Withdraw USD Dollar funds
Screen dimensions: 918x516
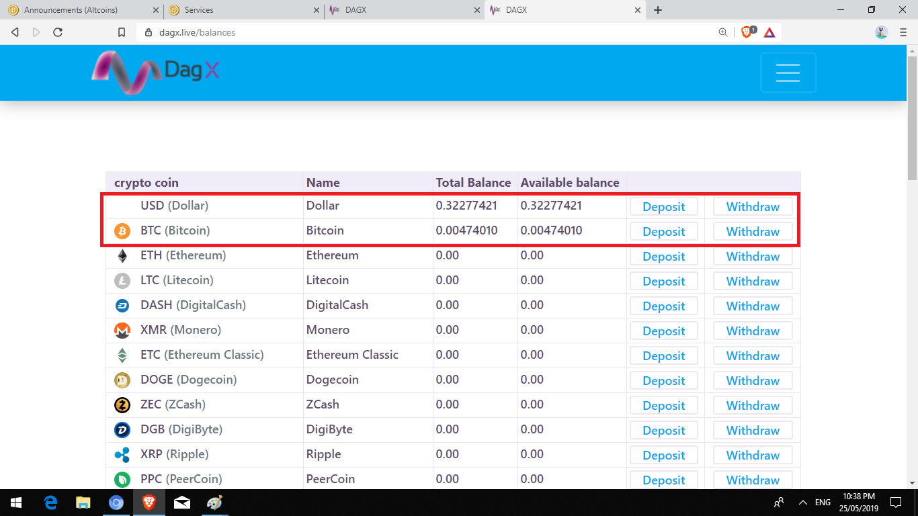click(753, 206)
